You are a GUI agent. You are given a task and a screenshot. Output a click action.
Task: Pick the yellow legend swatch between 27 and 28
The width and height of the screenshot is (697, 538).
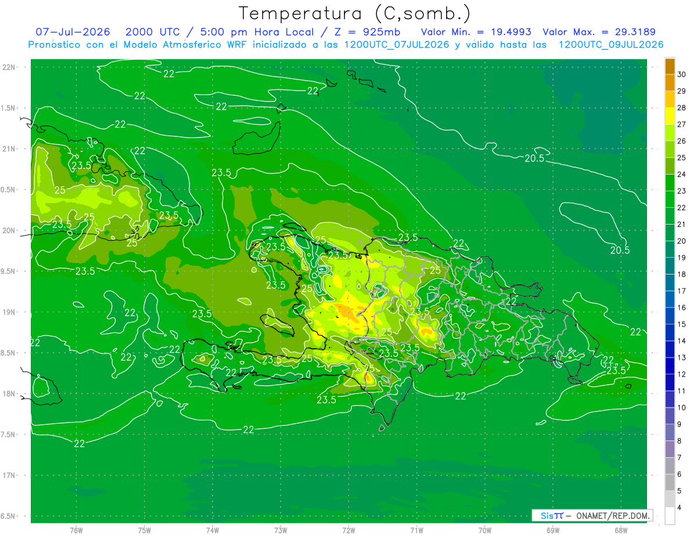pos(670,116)
